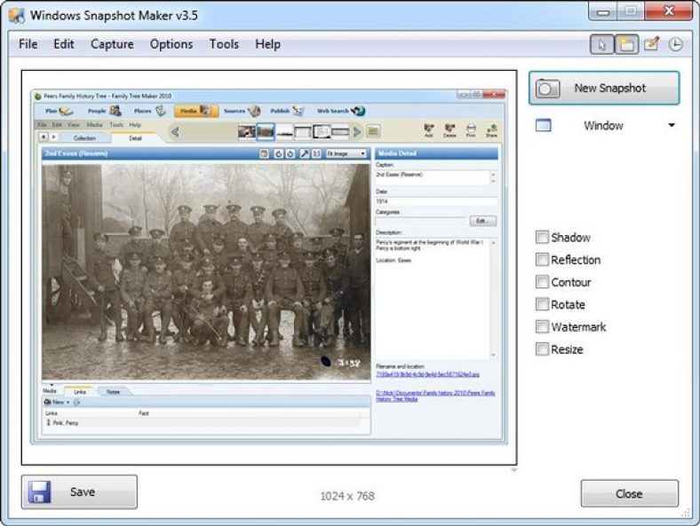Save the captured snapshot
The image size is (700, 526).
pos(80,491)
